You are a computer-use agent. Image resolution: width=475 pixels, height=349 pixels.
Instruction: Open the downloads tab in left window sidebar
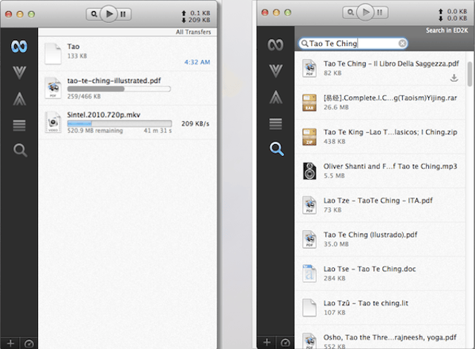click(19, 73)
